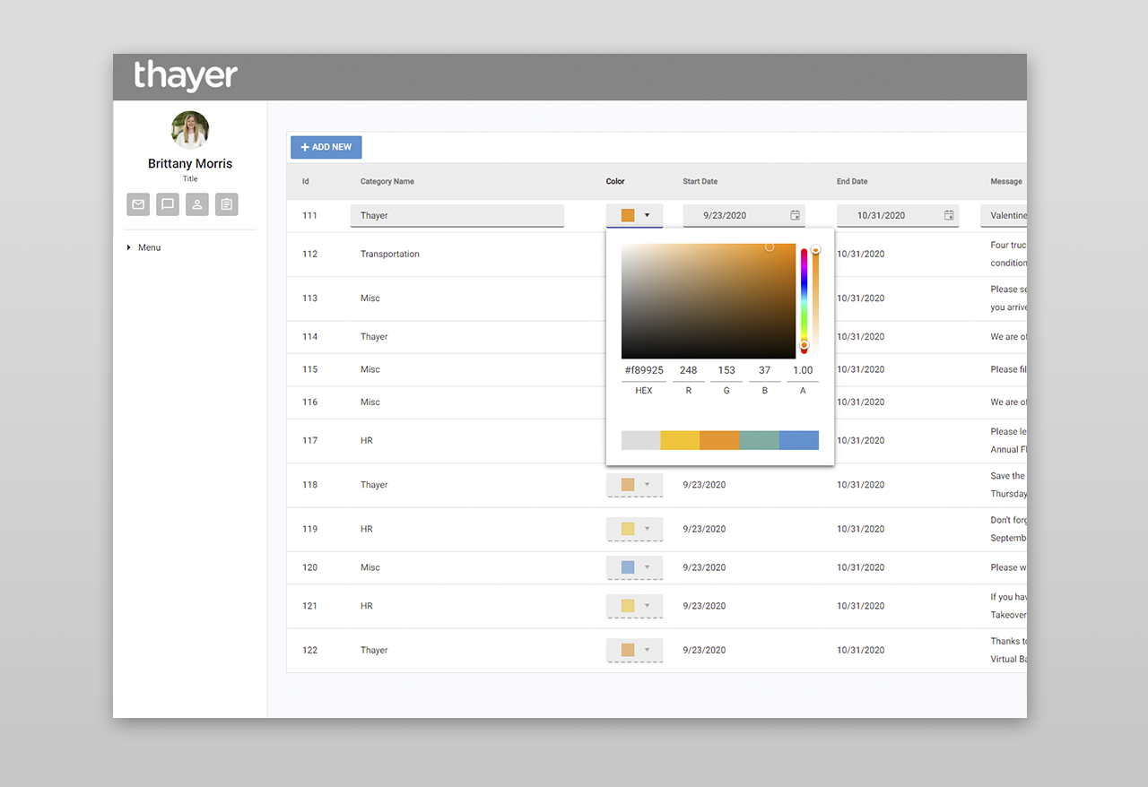The height and width of the screenshot is (787, 1148).
Task: Select the gray preset color swatch
Action: (641, 440)
